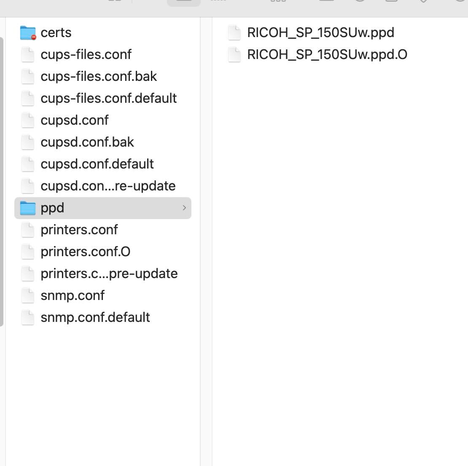Click the highlighted column view toolbar button
Screen dimensions: 468x466
[183, 2]
